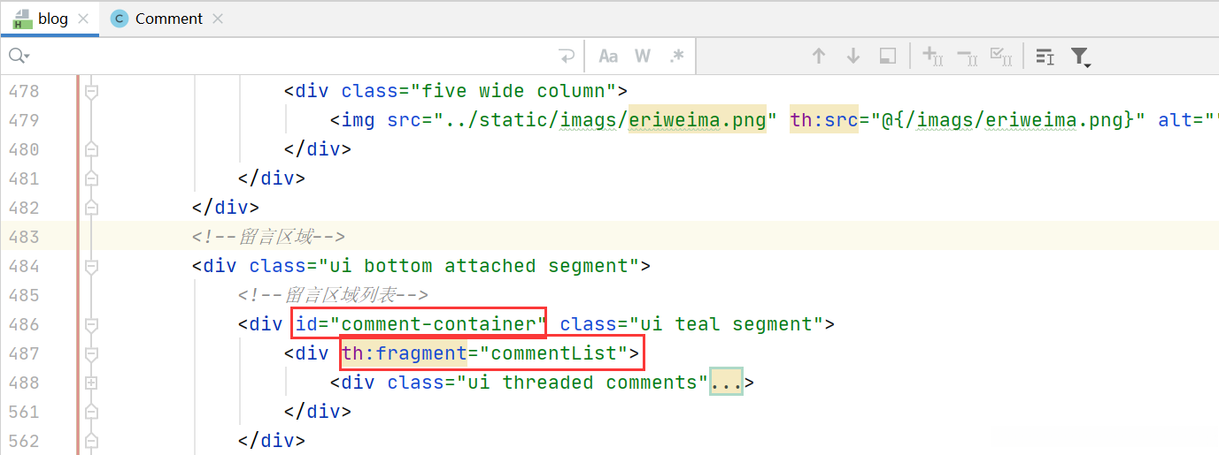Viewport: 1219px width, 455px height.
Task: Toggle Words-only search option
Action: [x=643, y=57]
